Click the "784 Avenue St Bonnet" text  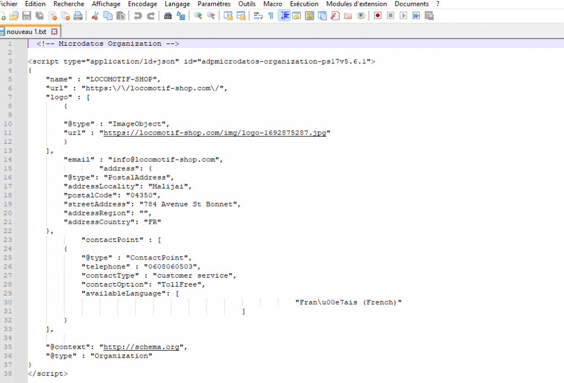tap(188, 204)
